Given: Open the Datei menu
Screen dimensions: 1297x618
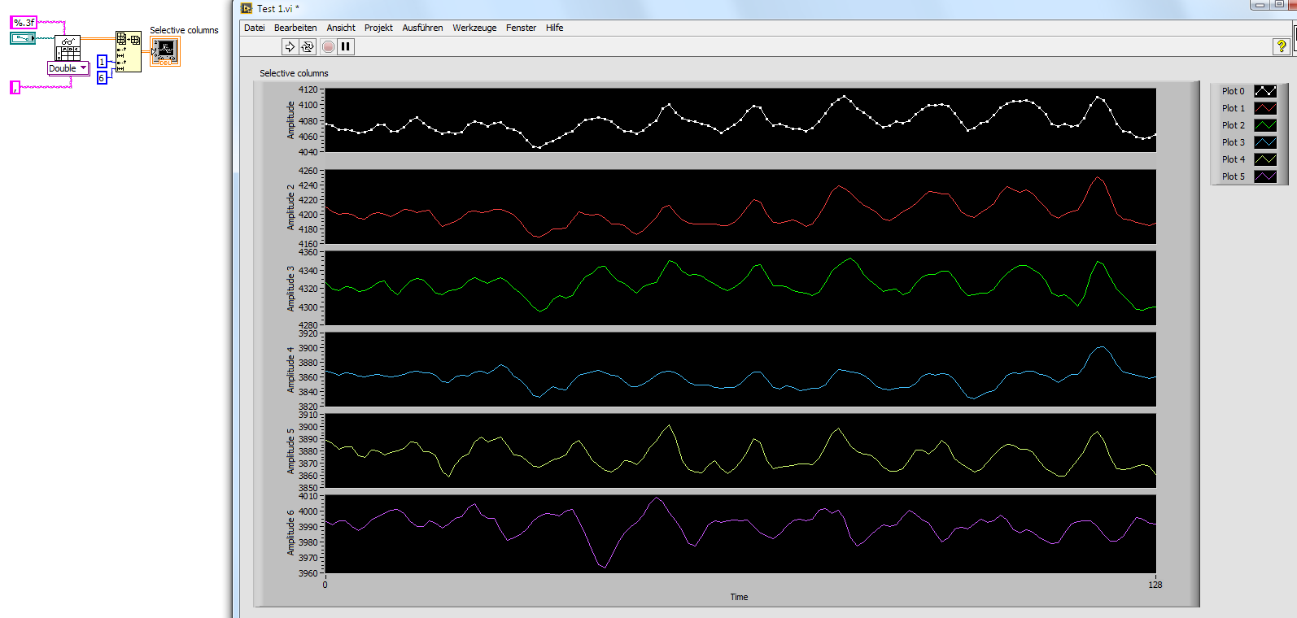Looking at the screenshot, I should pos(255,28).
